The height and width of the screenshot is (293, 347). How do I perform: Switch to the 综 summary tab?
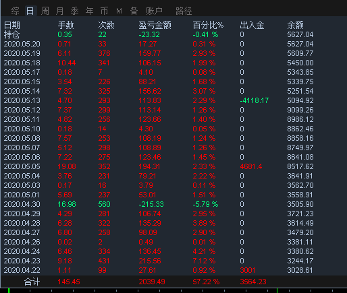pos(16,11)
